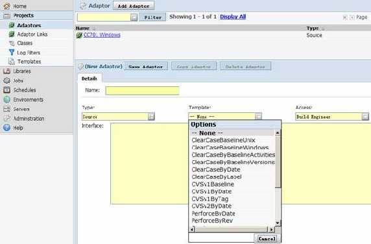This screenshot has width=371, height=244.
Task: Click the Adaptor header icon
Action: click(x=83, y=6)
